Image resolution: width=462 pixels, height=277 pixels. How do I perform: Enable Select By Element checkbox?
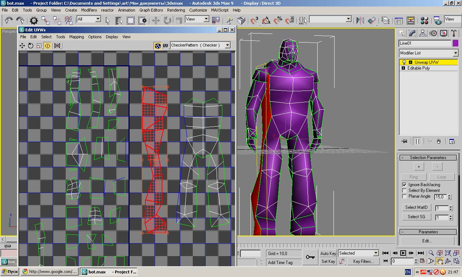404,190
